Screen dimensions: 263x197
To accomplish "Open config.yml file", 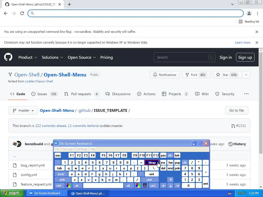I will click(29, 175).
